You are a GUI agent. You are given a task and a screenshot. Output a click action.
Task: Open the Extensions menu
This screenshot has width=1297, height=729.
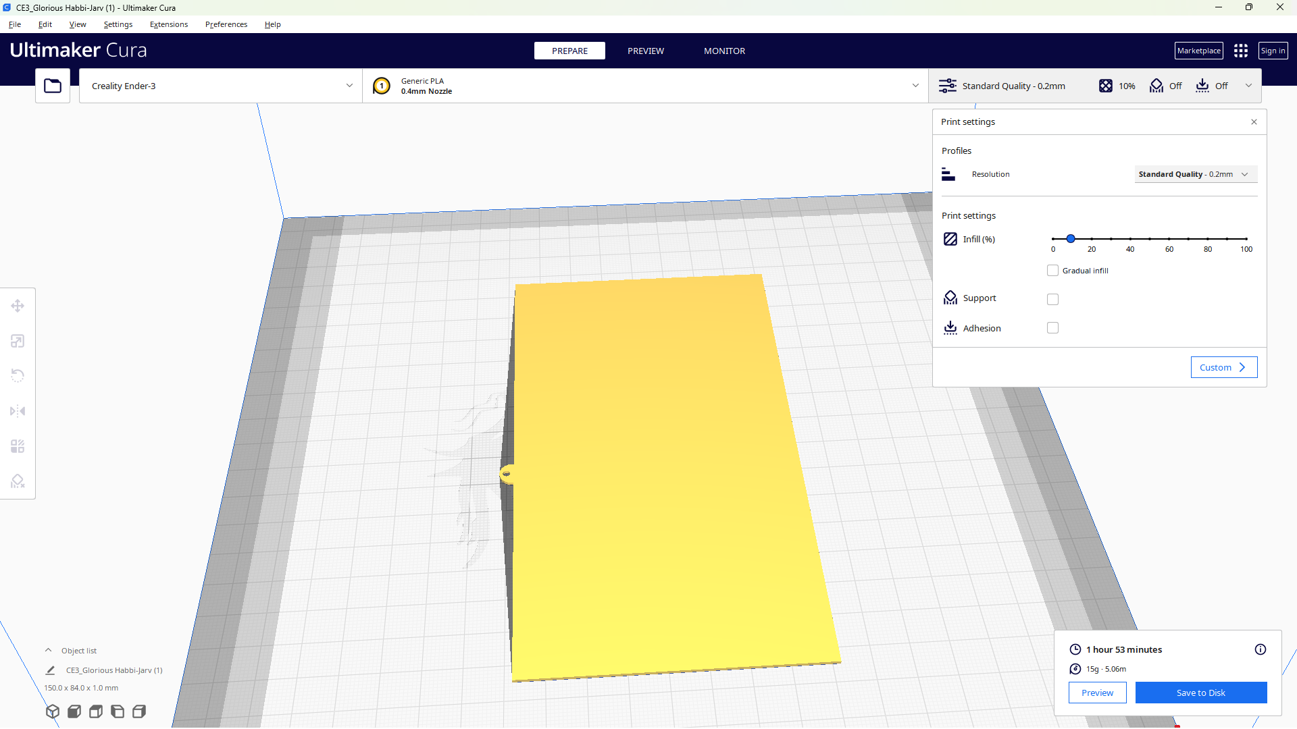169,24
